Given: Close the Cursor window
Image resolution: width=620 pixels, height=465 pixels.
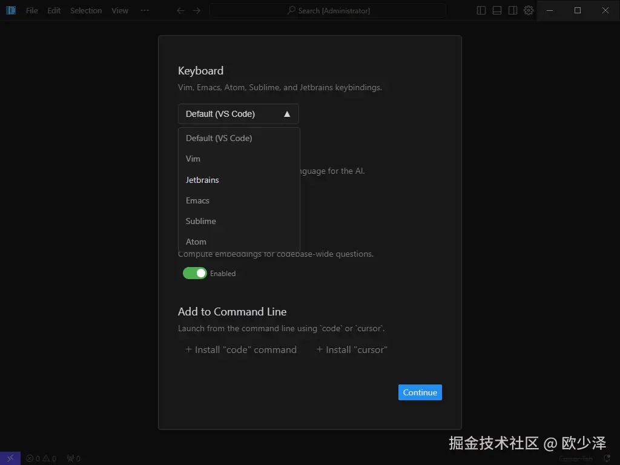Looking at the screenshot, I should pos(605,11).
